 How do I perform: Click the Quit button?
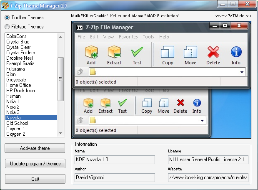tap(35, 179)
